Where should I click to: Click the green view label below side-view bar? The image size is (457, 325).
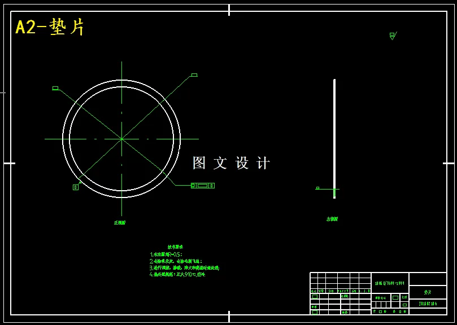pyautogui.click(x=332, y=219)
